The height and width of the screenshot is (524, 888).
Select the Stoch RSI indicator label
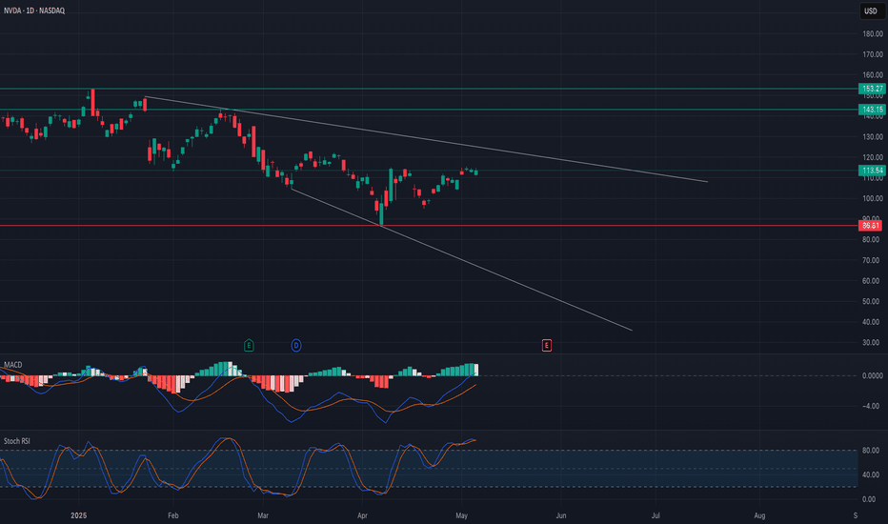point(17,441)
